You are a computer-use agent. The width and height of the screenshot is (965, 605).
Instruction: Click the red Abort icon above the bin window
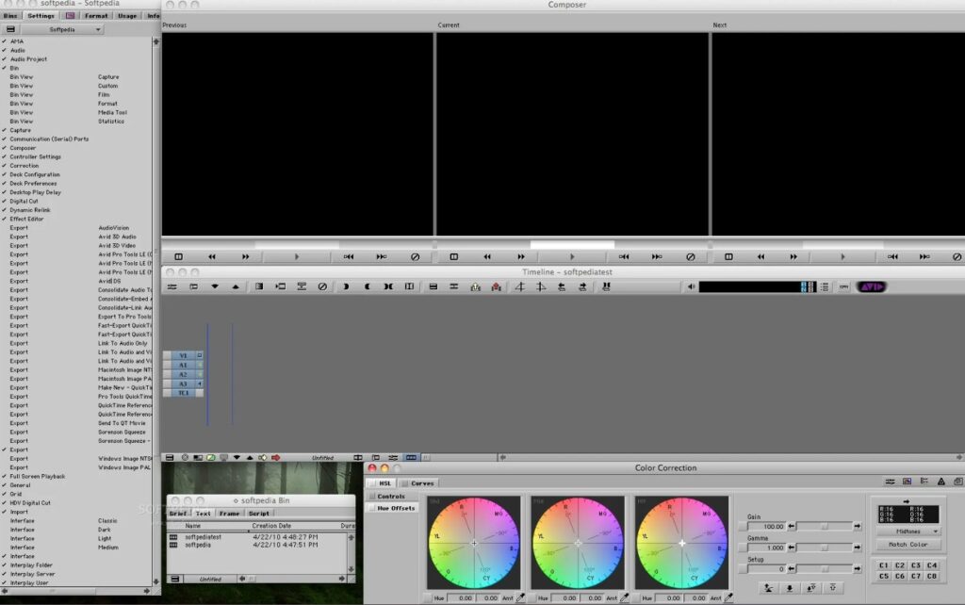[276, 457]
